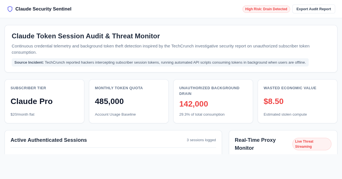
Task: Click the Subscriber Tier label
Action: tap(28, 88)
